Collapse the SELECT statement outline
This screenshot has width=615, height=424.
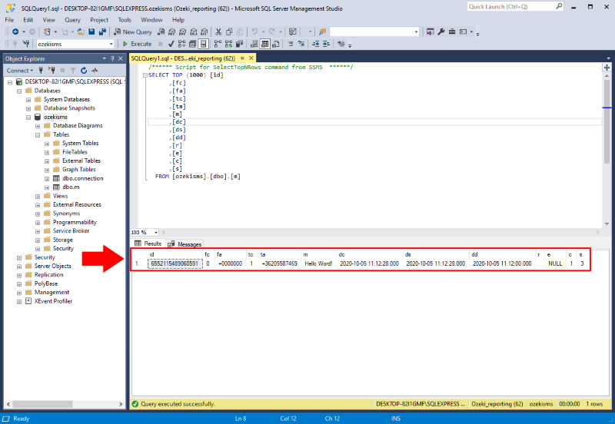(145, 75)
